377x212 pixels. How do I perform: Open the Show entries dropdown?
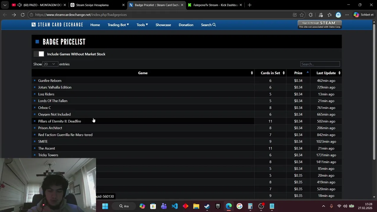coord(50,64)
